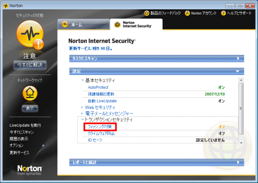Click the Help and Support question icon
The width and height of the screenshot is (258, 183).
tap(223, 14)
